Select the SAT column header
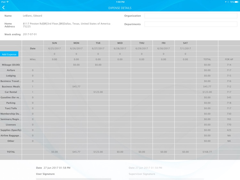 [185, 43]
